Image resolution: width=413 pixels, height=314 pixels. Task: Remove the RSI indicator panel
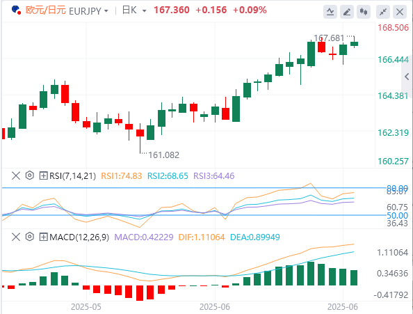[16, 175]
